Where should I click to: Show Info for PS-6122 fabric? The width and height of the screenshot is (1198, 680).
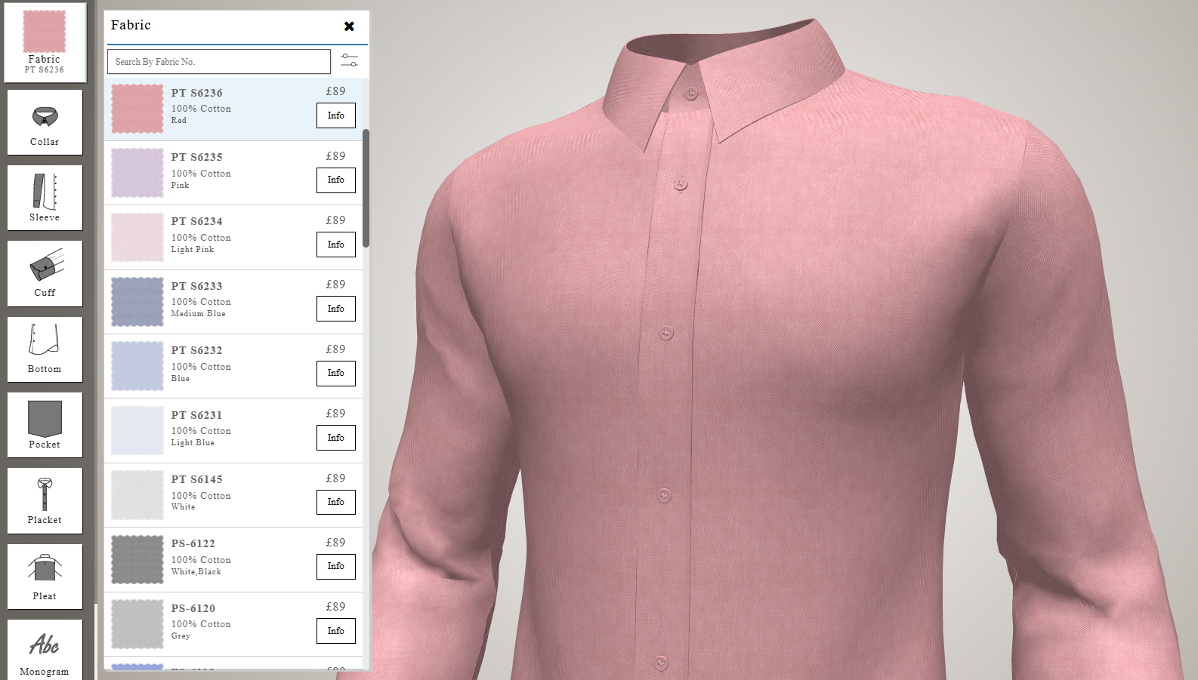336,567
